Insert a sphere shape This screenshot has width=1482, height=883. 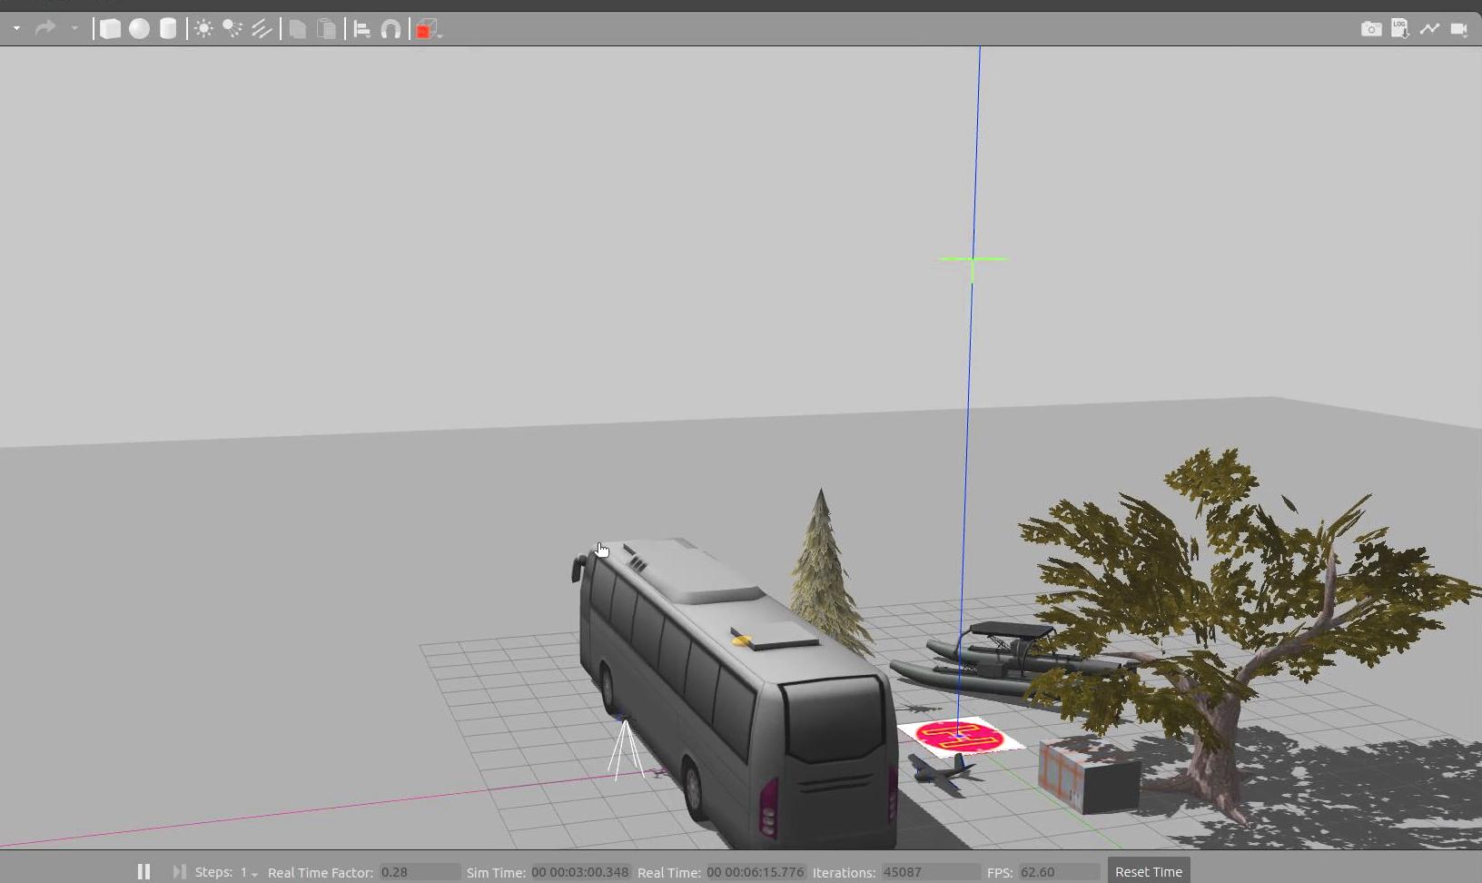[x=139, y=29]
